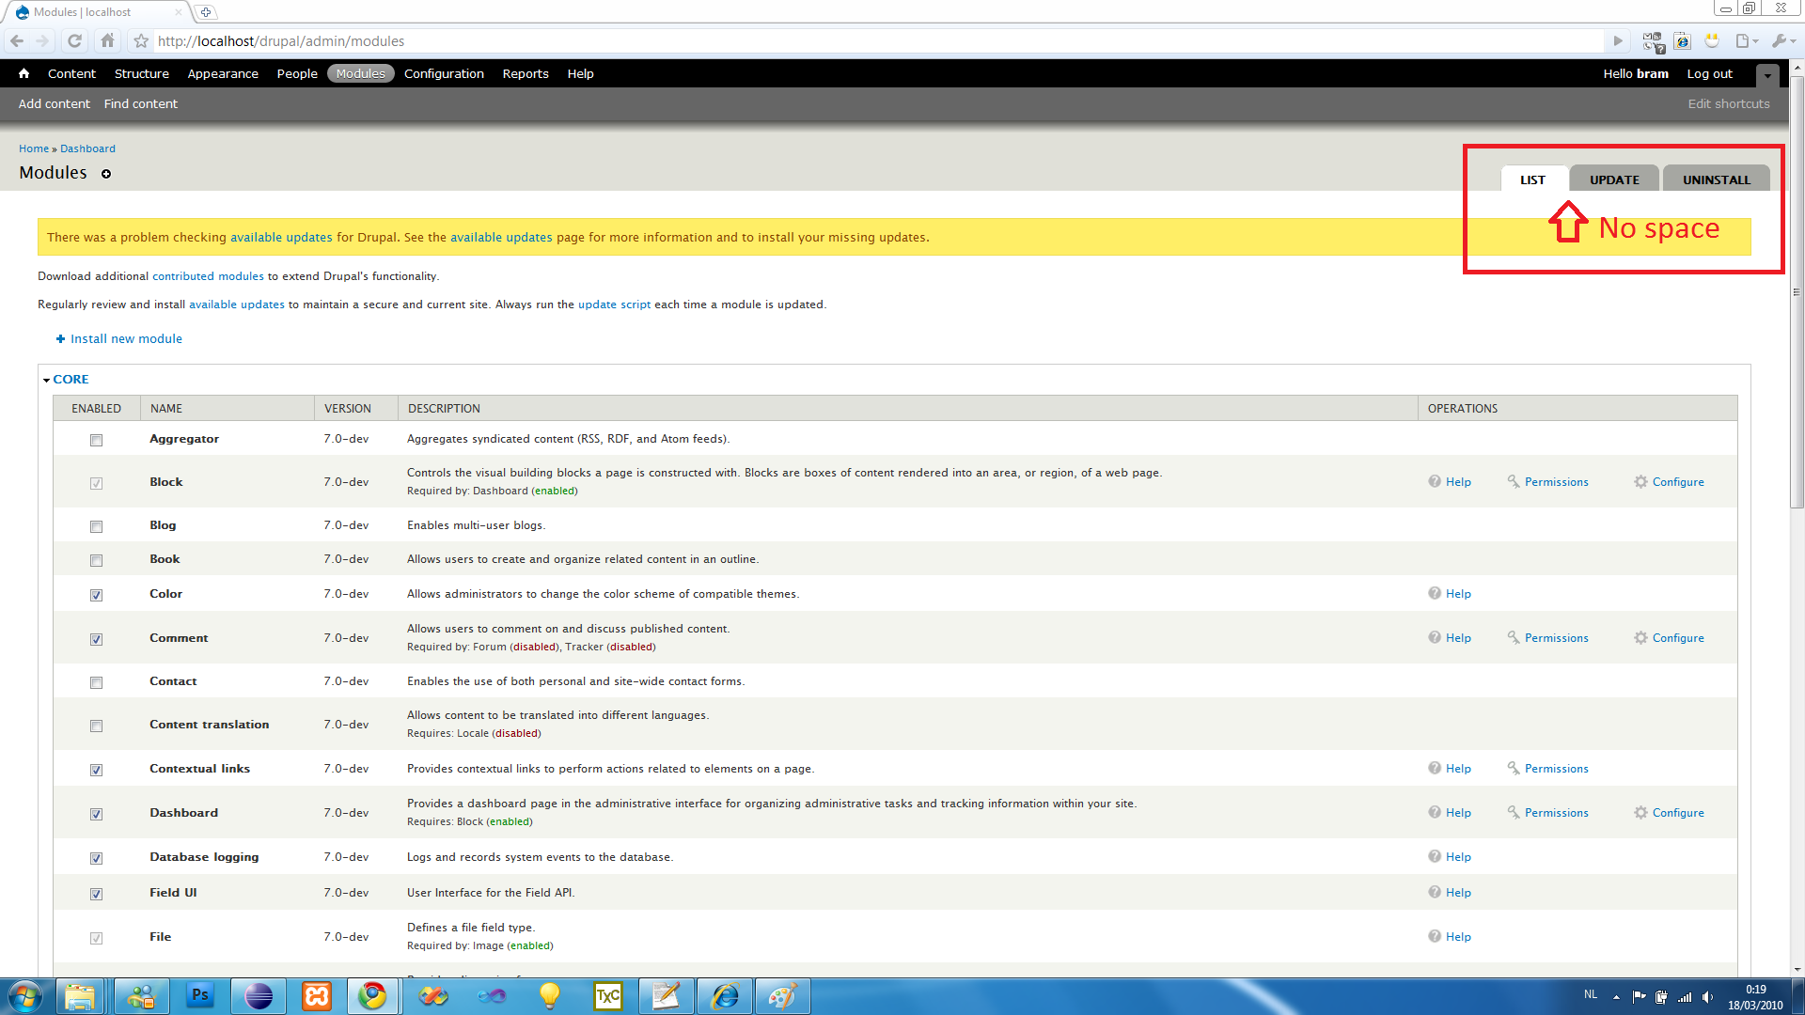Click the Permissions key icon for Comment module

[x=1514, y=637]
